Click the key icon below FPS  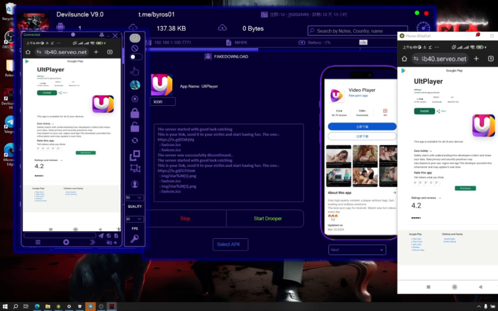[x=134, y=239]
